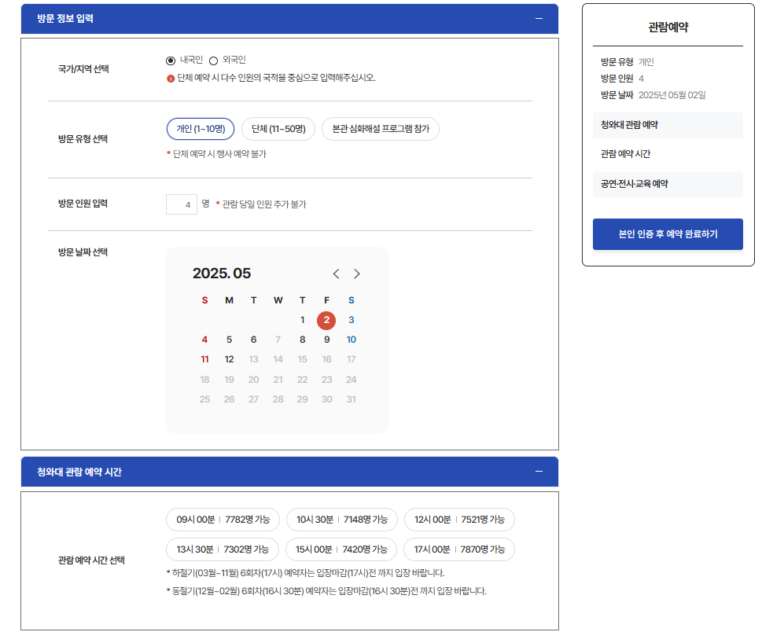Select highlighted date May 2
Screen dimensions: 762x632
coord(326,320)
